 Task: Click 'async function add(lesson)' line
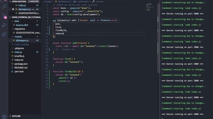pos(71,43)
